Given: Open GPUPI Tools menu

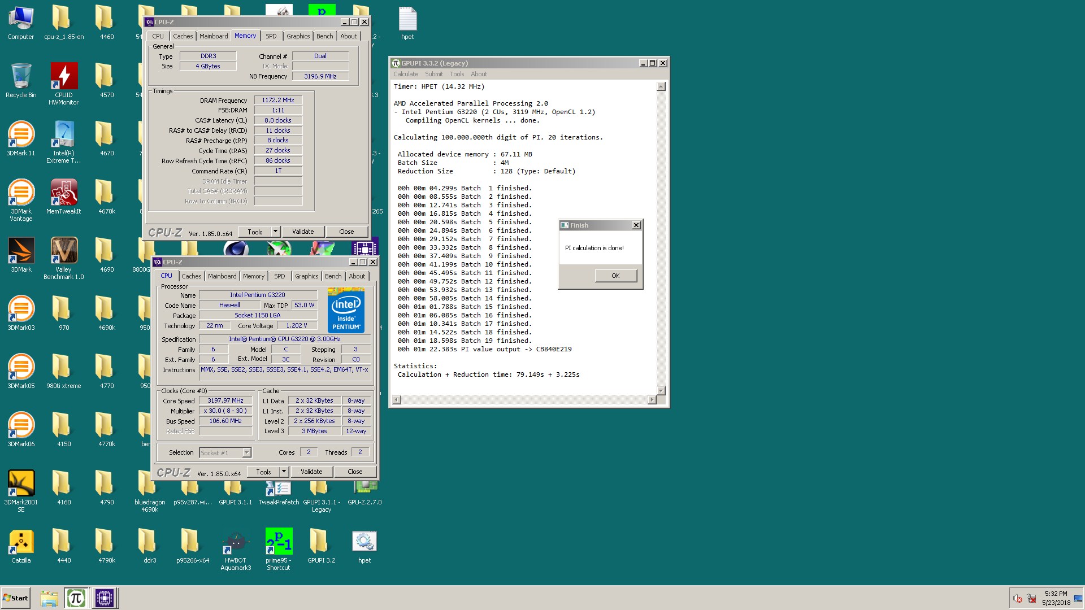Looking at the screenshot, I should 457,74.
